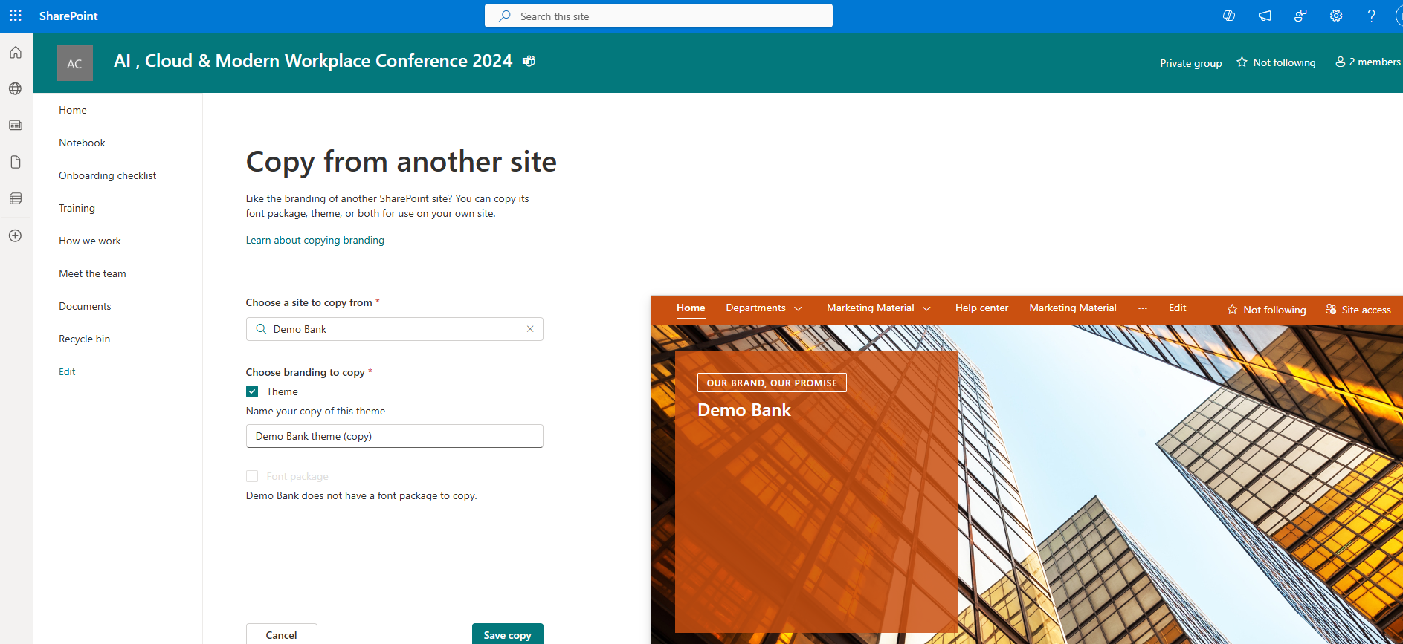1403x644 pixels.
Task: Open the app launcher waffle icon
Action: coord(16,16)
